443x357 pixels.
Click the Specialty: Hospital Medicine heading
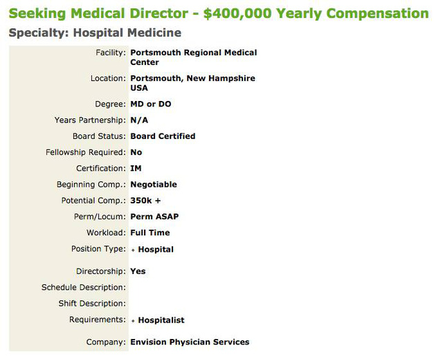[x=95, y=33]
